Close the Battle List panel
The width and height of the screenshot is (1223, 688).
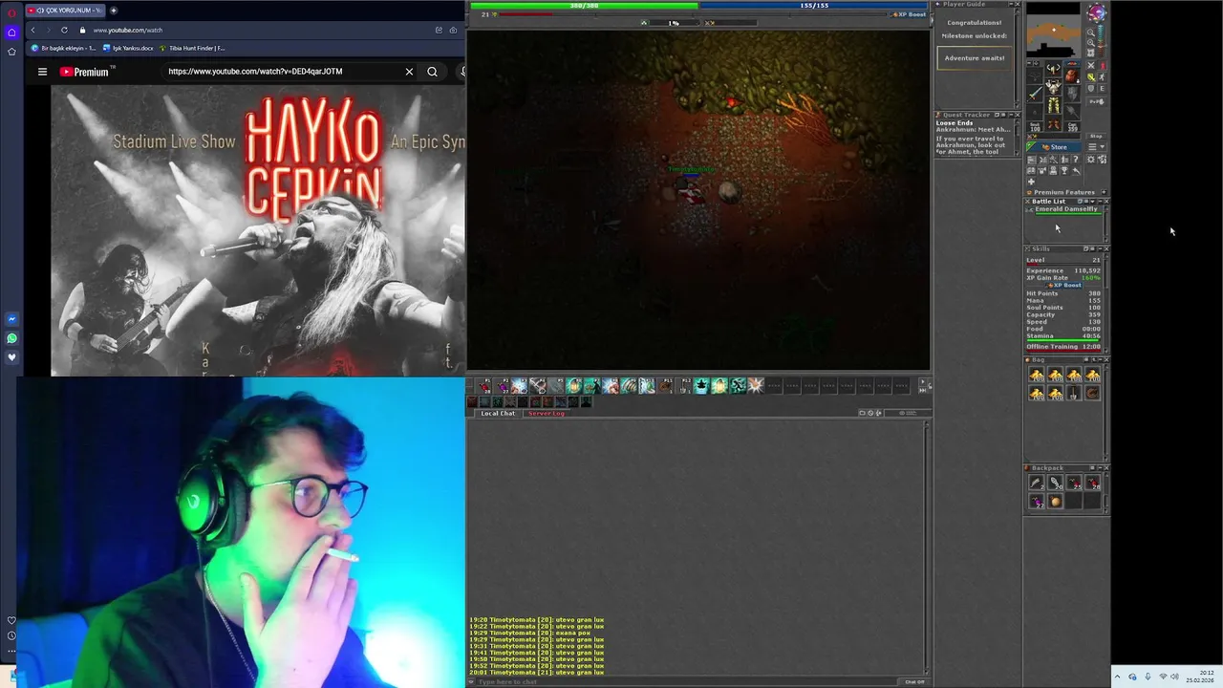pyautogui.click(x=1105, y=202)
